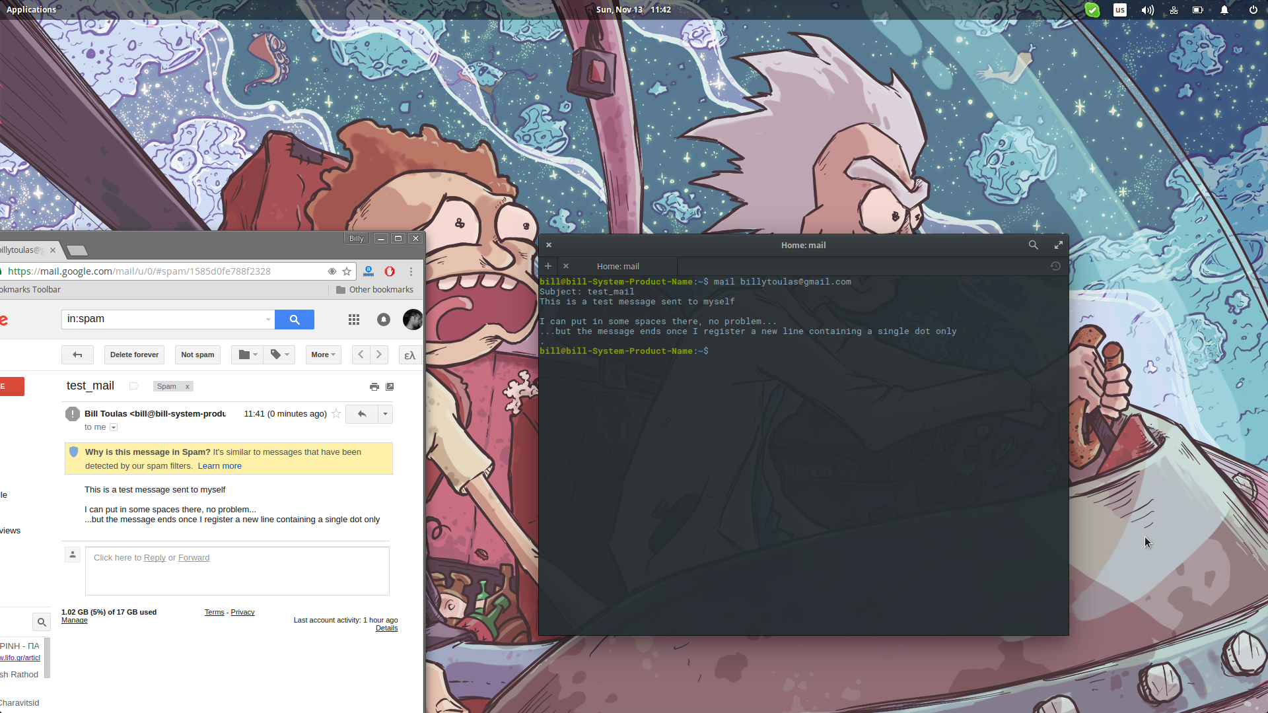Screen dimensions: 1268x713
Task: Close the terminal 'Home: mail' tab
Action: (x=566, y=266)
